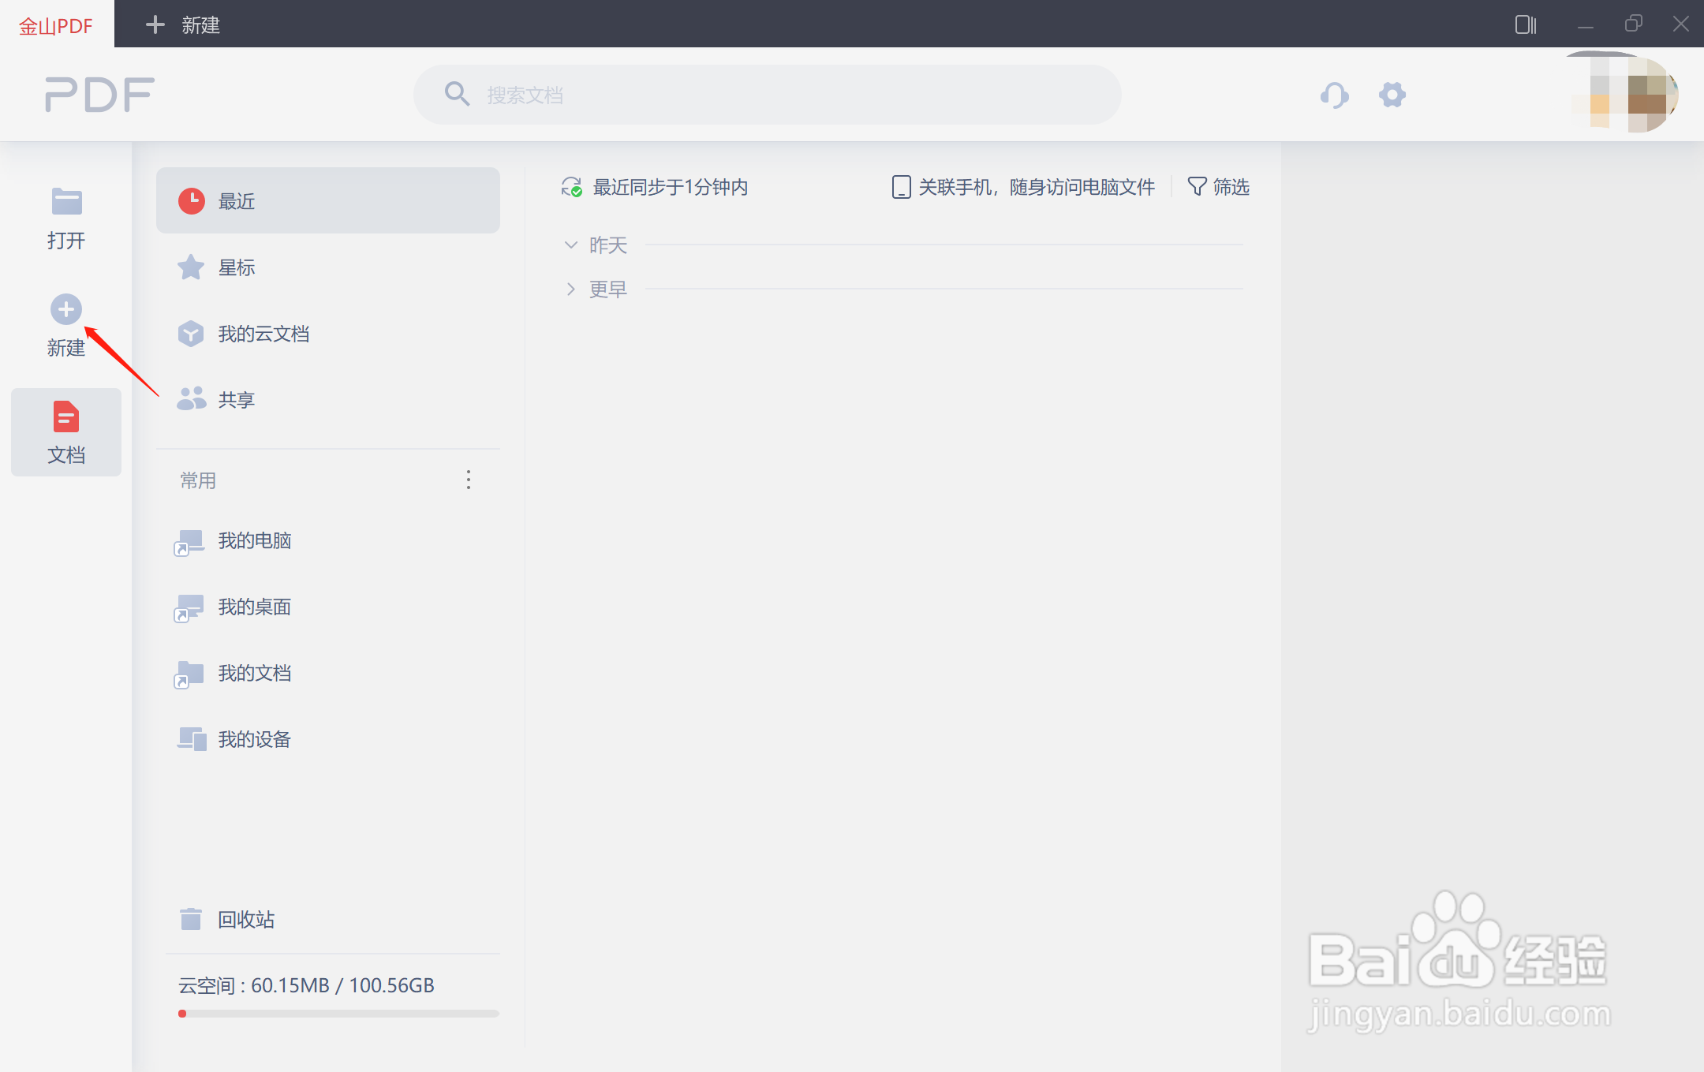Click the New (新建) plus circle icon
The width and height of the screenshot is (1704, 1072).
point(66,309)
